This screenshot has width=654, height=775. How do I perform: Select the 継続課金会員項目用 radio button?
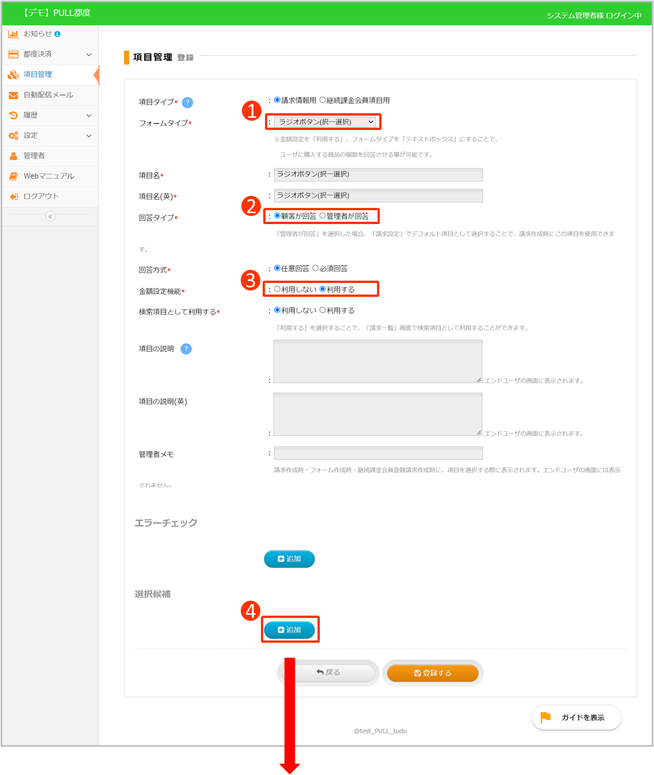[x=323, y=100]
